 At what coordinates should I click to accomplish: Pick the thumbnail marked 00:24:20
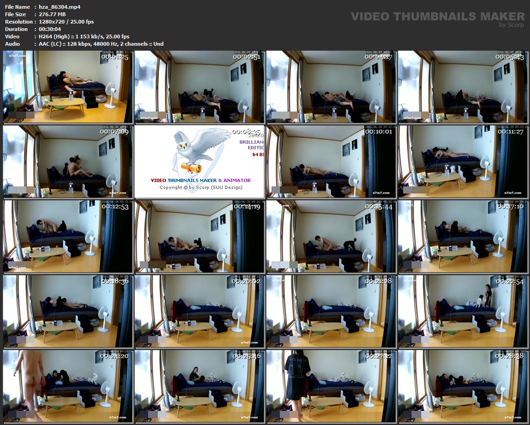point(68,386)
